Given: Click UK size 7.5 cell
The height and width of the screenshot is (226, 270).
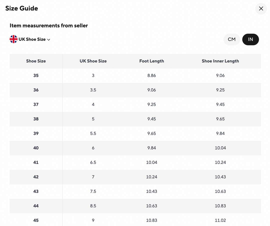Looking at the screenshot, I should coord(93,192).
